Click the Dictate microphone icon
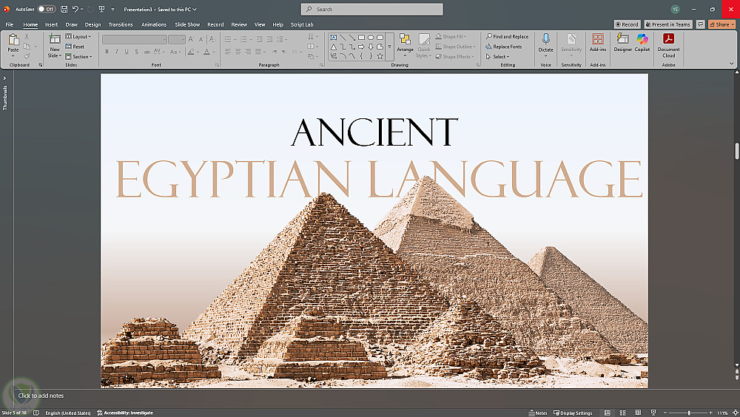Screen dimensions: 740x417 pyautogui.click(x=546, y=39)
